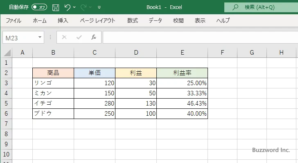Open the ヘルプ tab

tap(223, 20)
